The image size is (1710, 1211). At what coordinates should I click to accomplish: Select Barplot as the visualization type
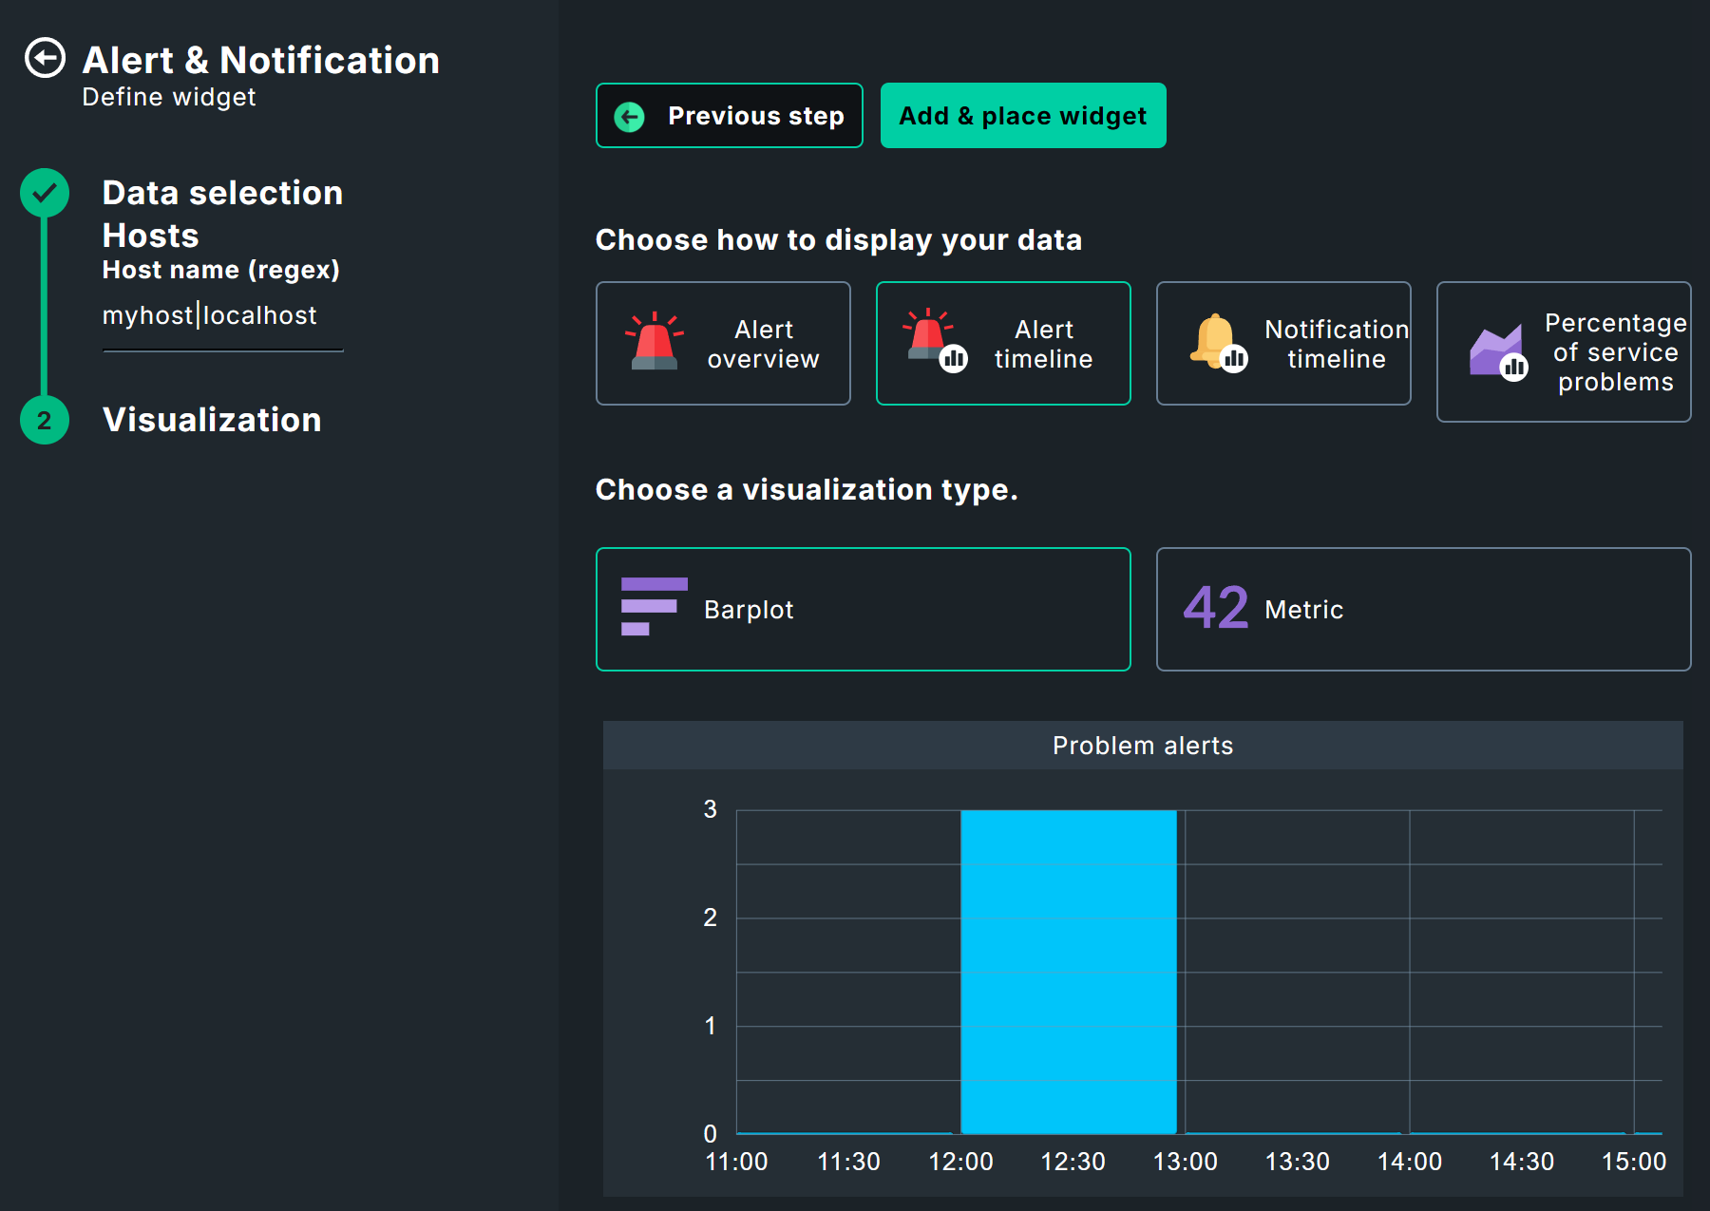(863, 609)
